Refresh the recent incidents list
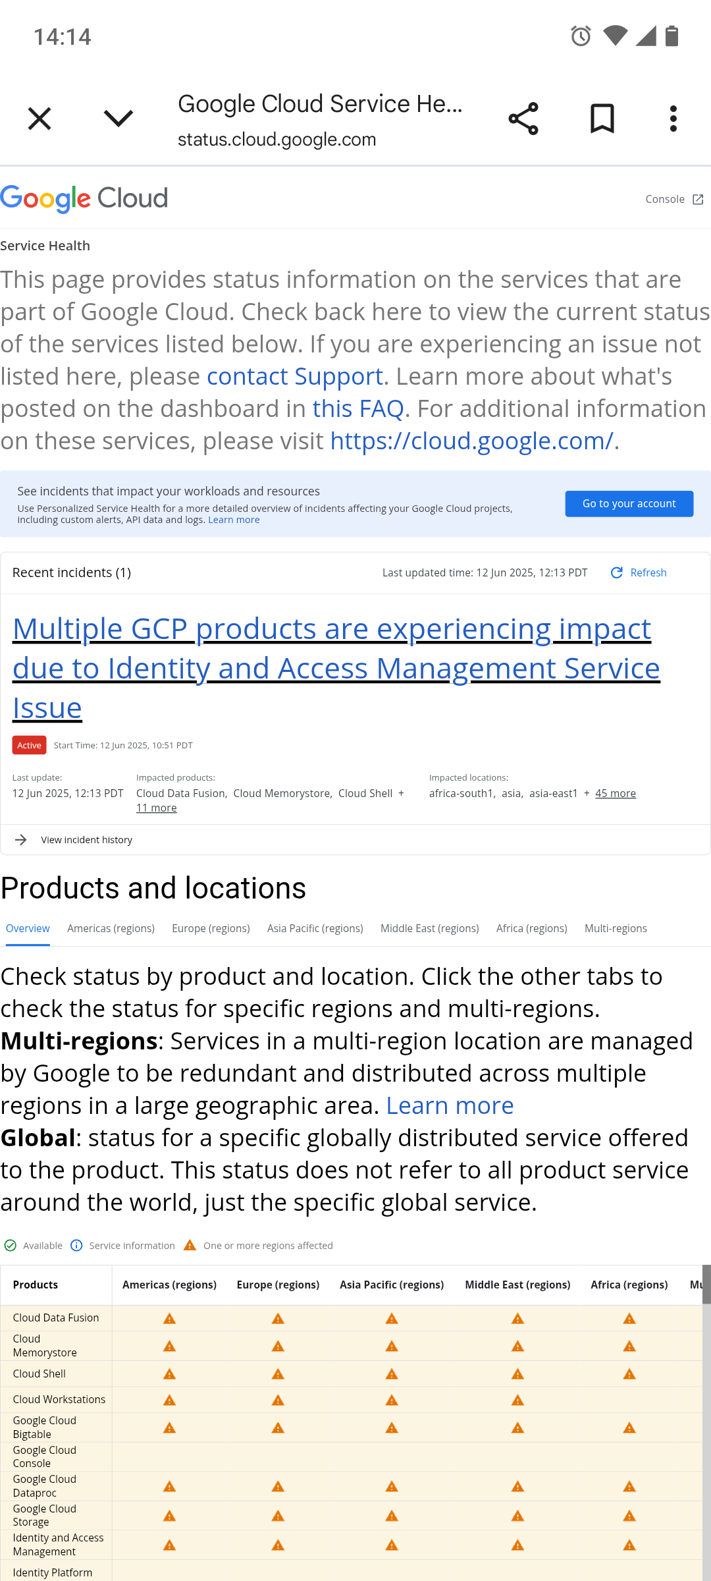The image size is (711, 1581). point(639,572)
